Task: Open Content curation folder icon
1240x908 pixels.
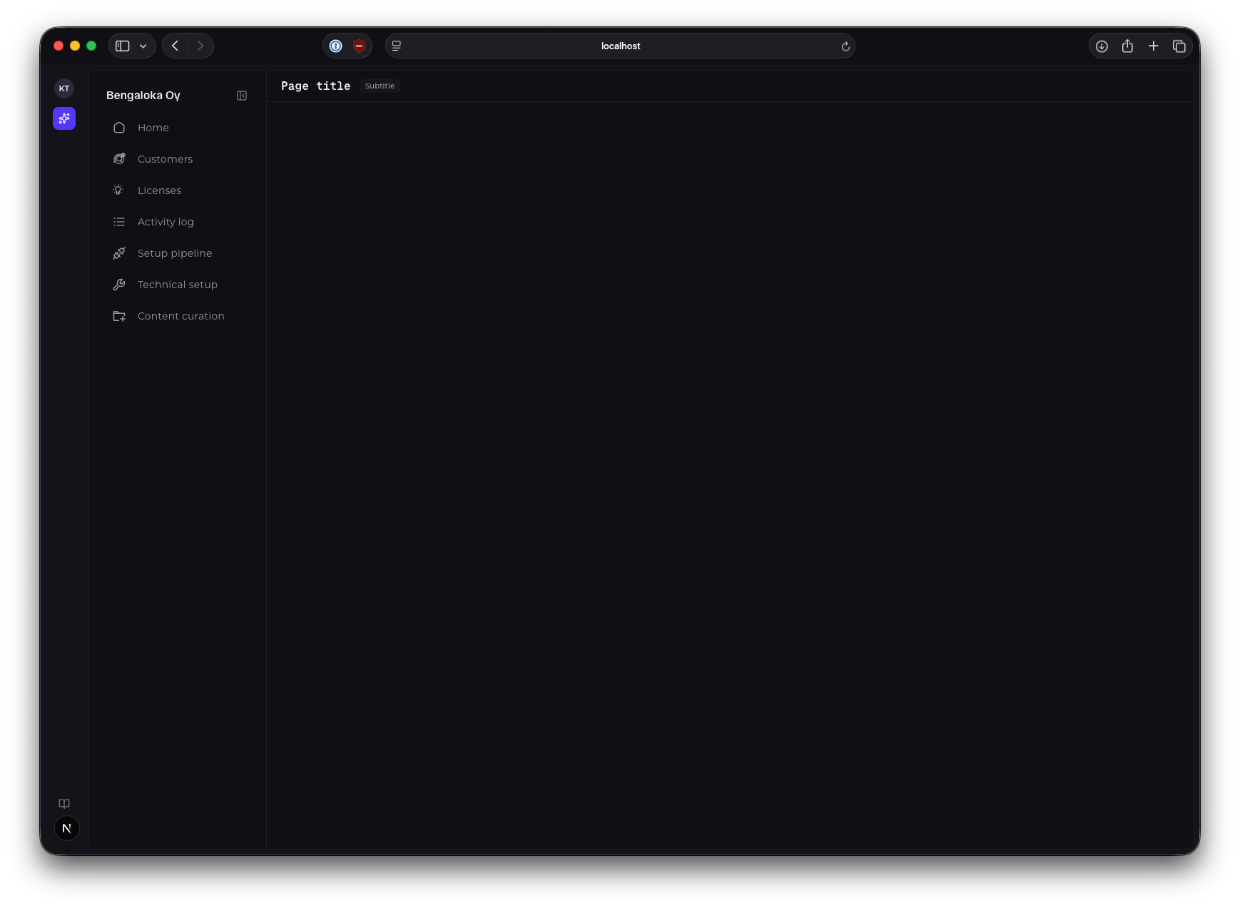Action: [119, 316]
